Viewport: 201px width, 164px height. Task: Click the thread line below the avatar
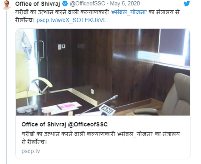tap(7, 87)
